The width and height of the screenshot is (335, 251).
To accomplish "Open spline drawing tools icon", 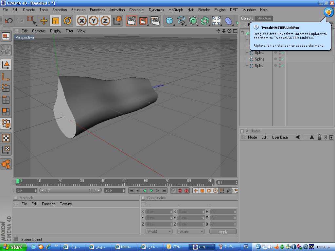I will click(x=181, y=21).
